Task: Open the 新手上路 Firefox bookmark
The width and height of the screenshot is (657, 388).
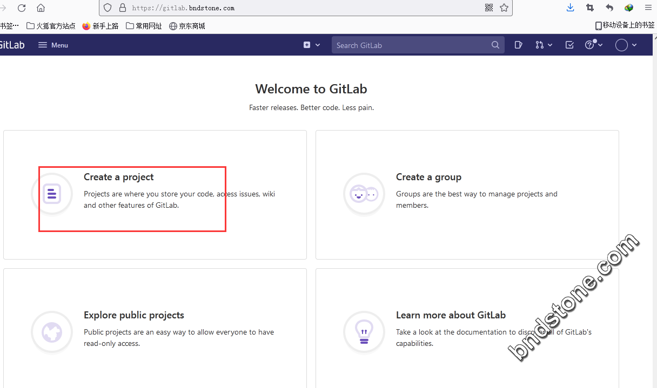Action: pyautogui.click(x=100, y=26)
